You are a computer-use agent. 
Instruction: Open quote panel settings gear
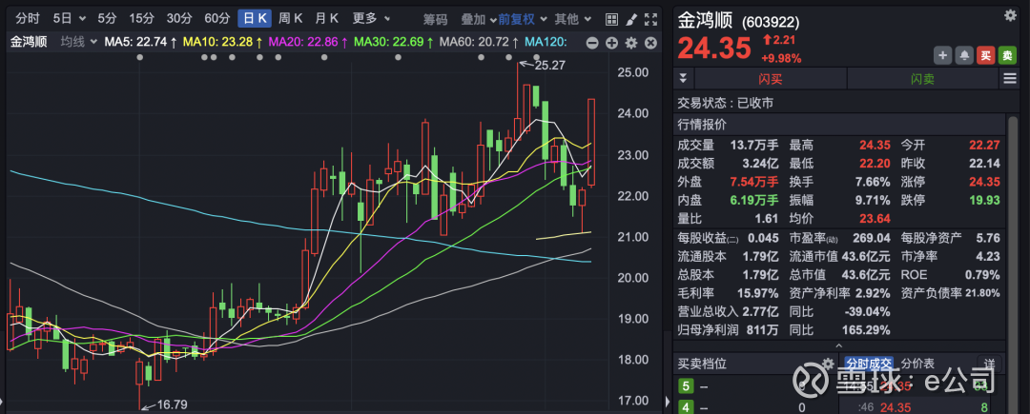[1010, 16]
